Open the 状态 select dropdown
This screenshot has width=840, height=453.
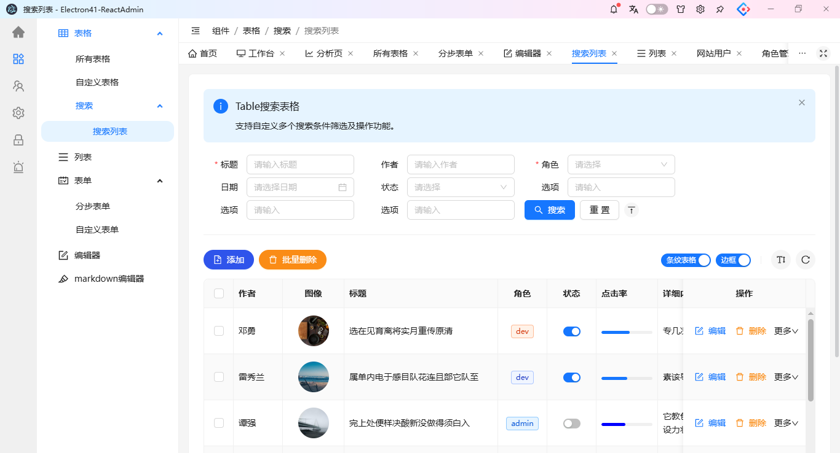click(x=461, y=187)
